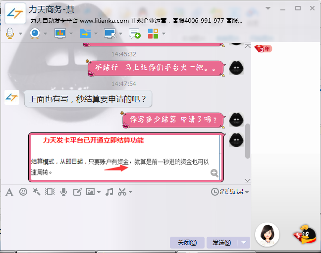
Task: Expand the send image dropdown arrow
Action: (99, 192)
